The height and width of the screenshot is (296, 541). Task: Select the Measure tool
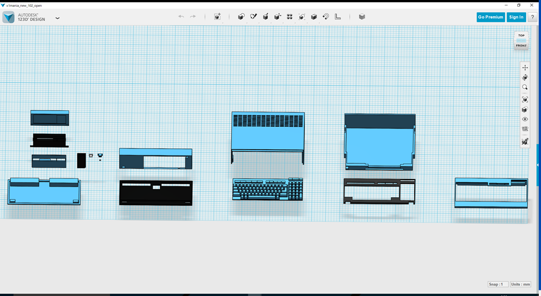[338, 17]
